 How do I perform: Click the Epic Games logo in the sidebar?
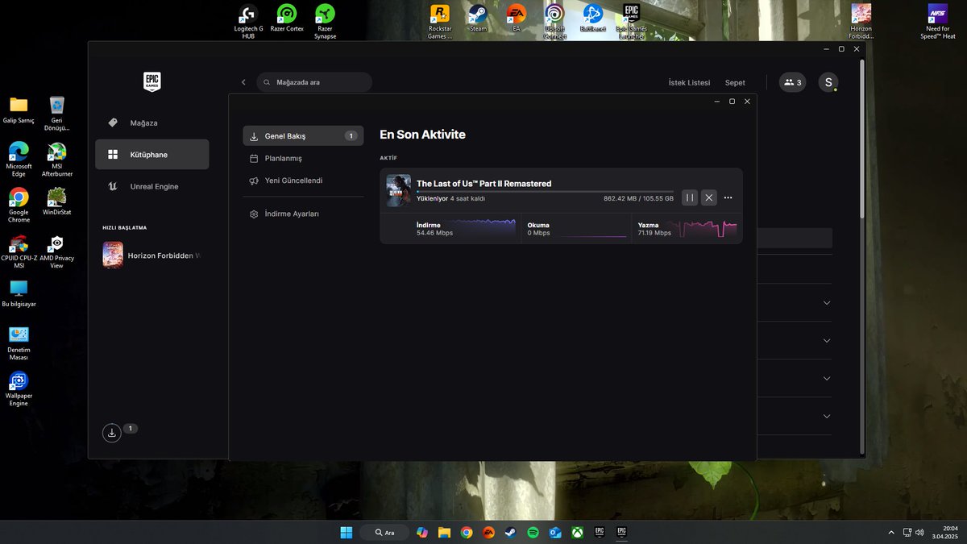click(152, 81)
